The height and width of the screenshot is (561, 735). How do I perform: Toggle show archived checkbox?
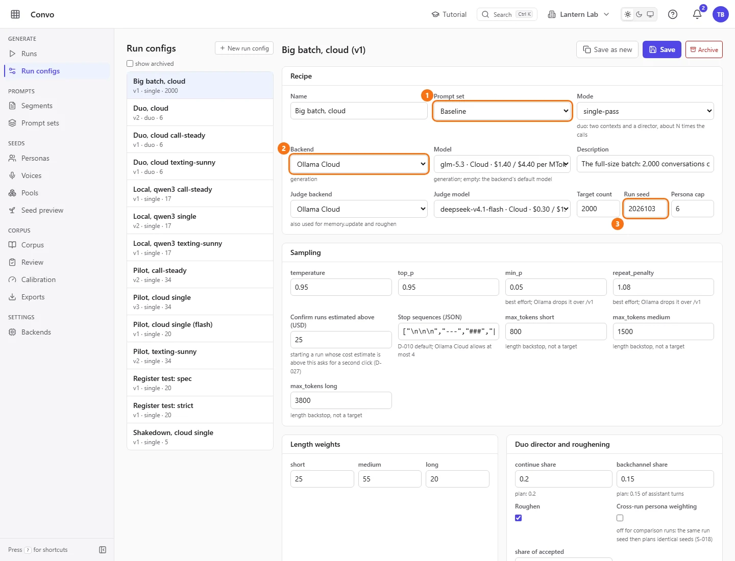tap(130, 64)
